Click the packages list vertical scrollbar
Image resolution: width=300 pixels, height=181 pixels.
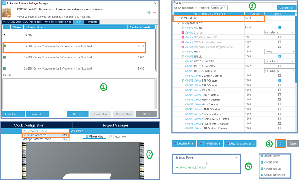[x=156, y=49]
